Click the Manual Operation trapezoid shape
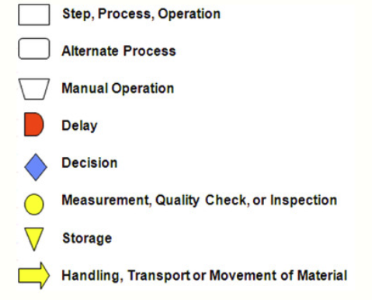Screen dimensions: 372x300 [x=34, y=89]
